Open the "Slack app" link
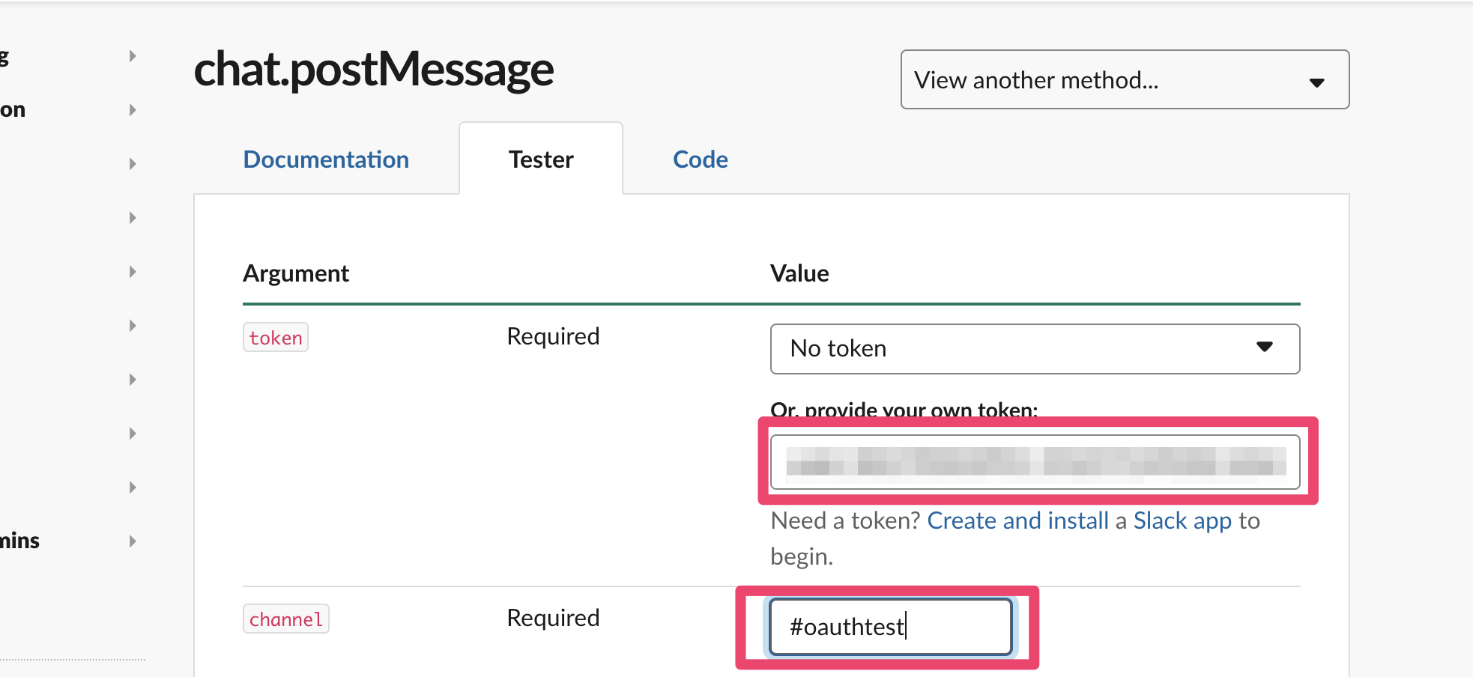Viewport: 1473px width, 677px height. click(x=1182, y=520)
